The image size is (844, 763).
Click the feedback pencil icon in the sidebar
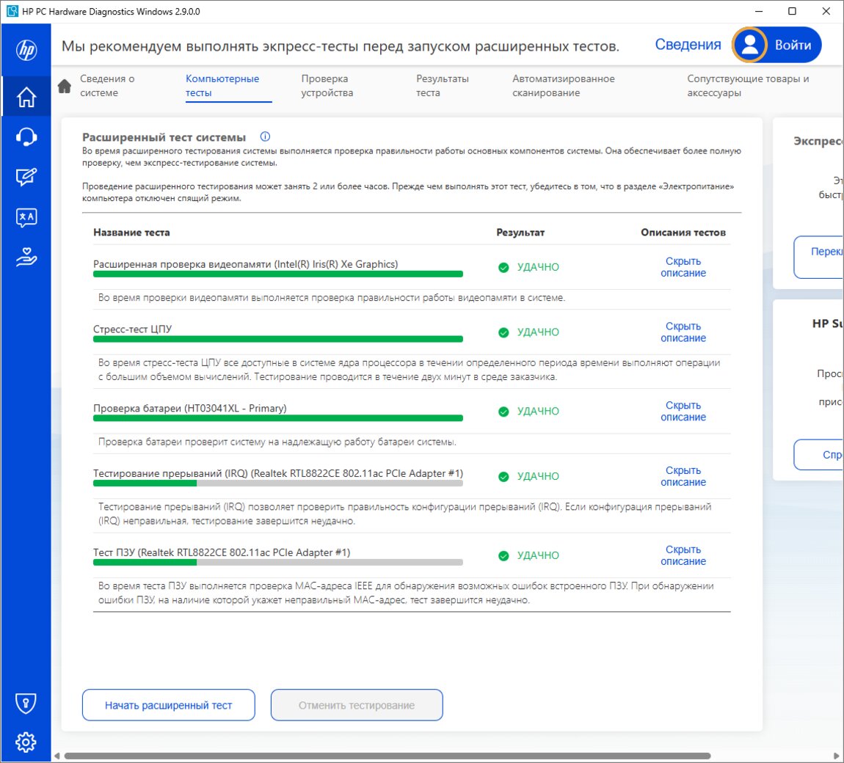(26, 177)
